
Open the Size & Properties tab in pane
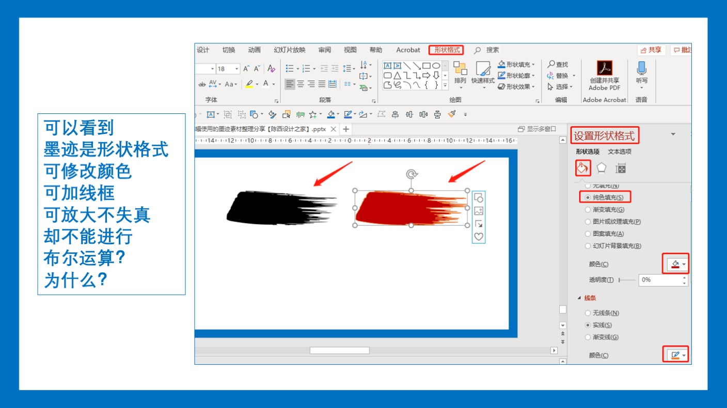tap(621, 168)
